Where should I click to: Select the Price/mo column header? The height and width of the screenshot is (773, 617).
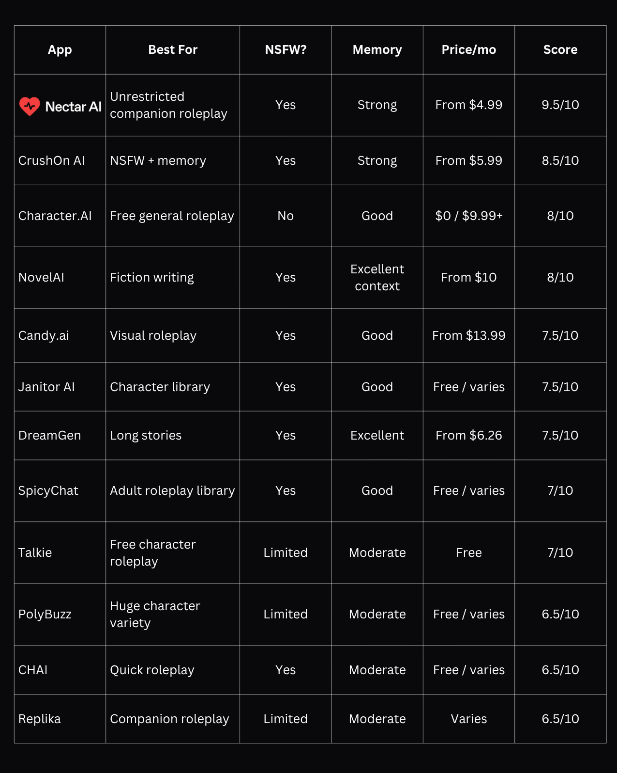469,49
